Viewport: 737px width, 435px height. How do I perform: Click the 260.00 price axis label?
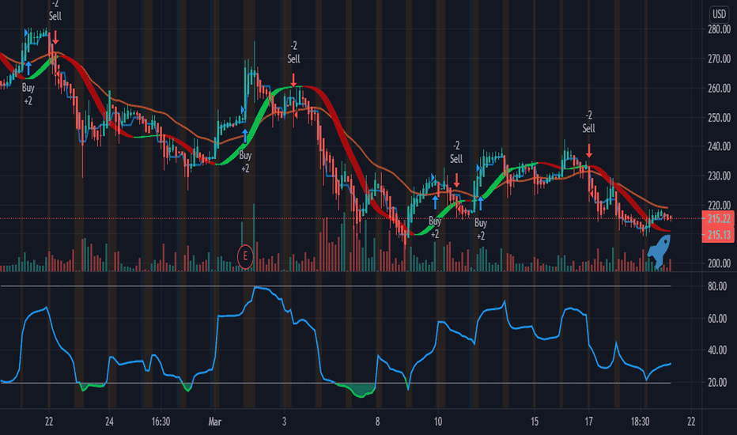coord(719,89)
